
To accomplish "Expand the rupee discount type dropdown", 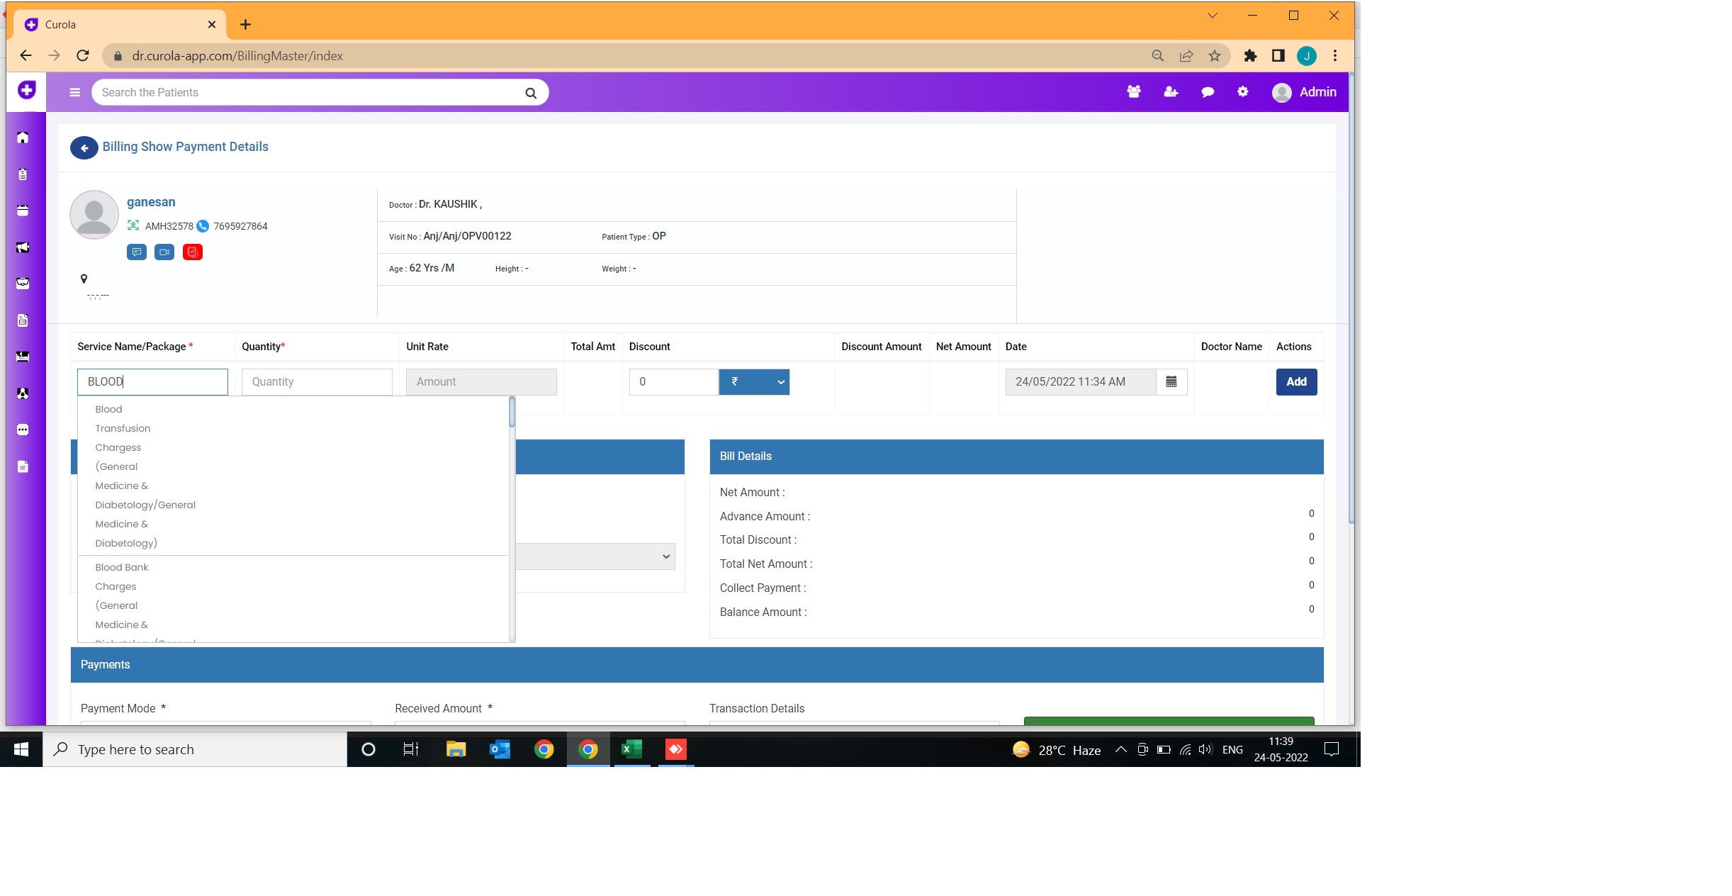I will pos(754,382).
